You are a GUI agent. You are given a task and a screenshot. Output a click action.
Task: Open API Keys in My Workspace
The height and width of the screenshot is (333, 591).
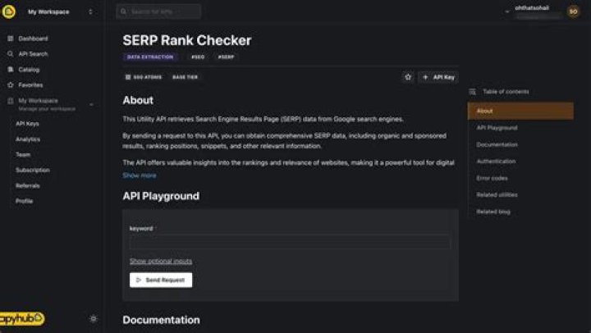(27, 124)
